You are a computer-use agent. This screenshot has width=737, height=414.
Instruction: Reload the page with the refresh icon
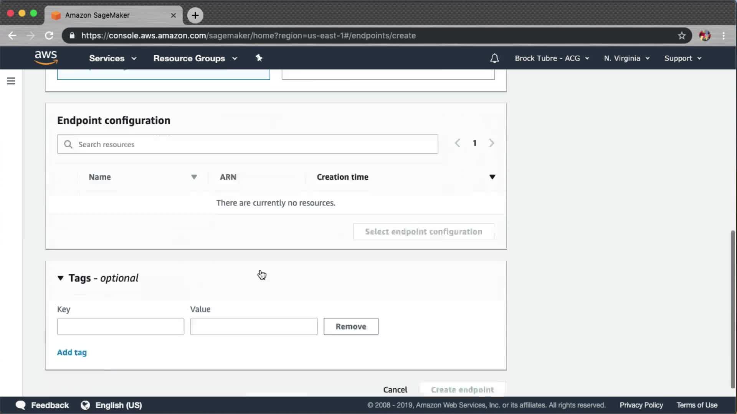tap(49, 36)
